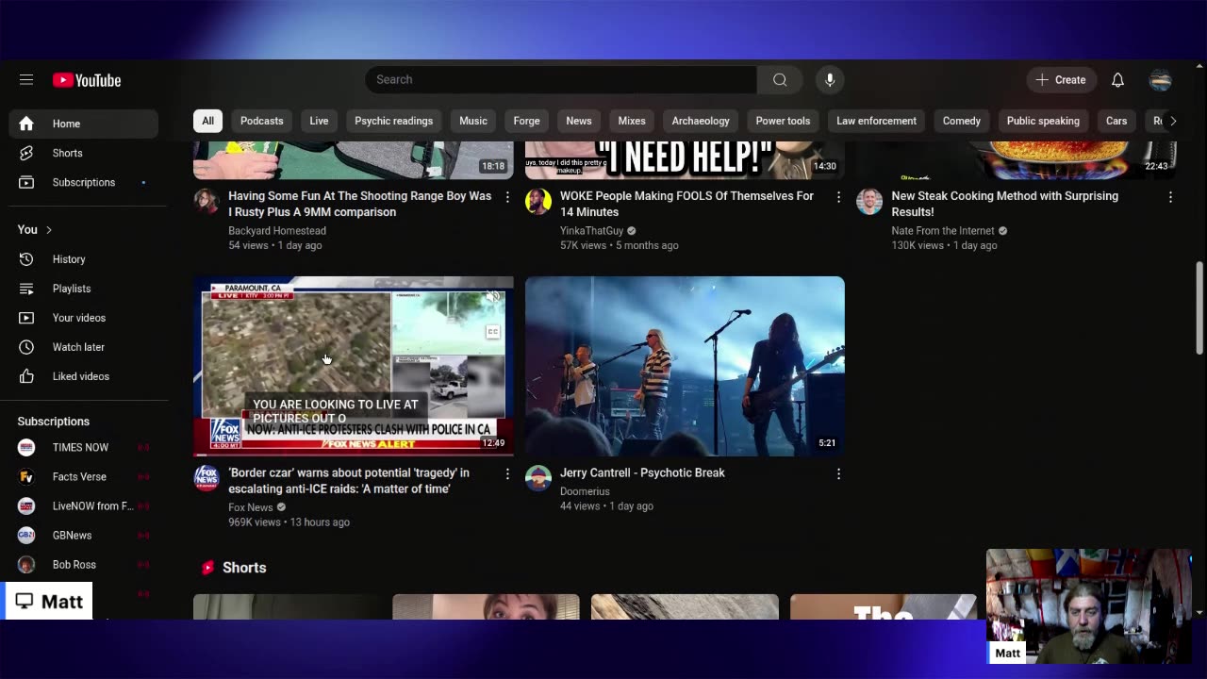
Task: Filter feed by Forge chip
Action: pos(526,121)
